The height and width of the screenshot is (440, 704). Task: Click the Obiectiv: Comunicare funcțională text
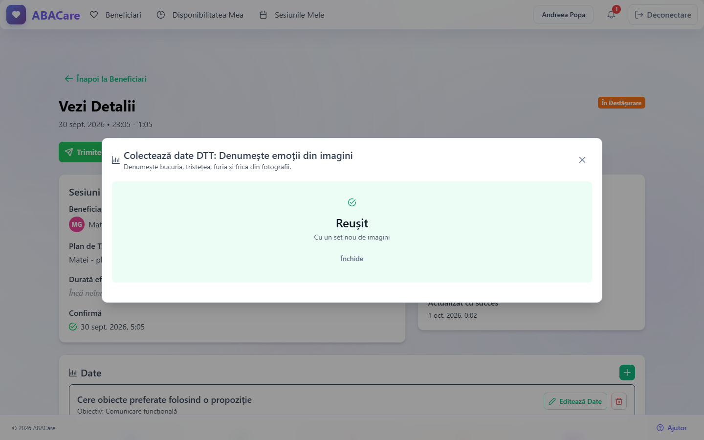[127, 411]
